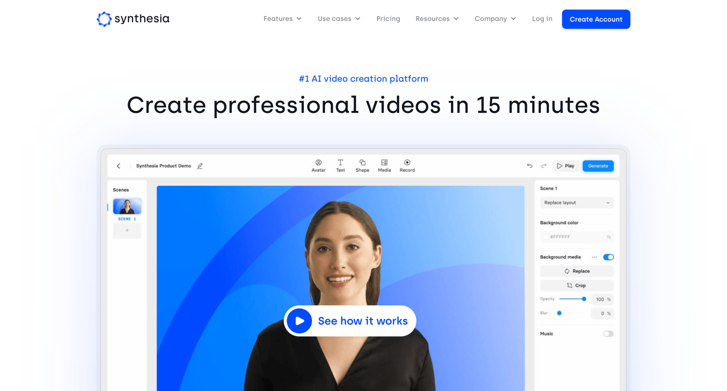
Task: Enable the Music toggle
Action: pyautogui.click(x=608, y=334)
